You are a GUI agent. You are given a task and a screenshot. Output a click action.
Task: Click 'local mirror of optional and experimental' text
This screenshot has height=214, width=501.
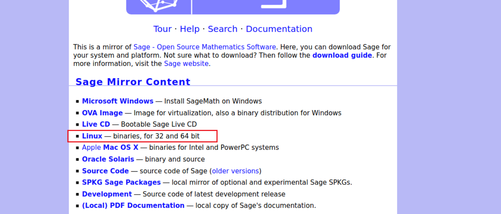(x=240, y=183)
